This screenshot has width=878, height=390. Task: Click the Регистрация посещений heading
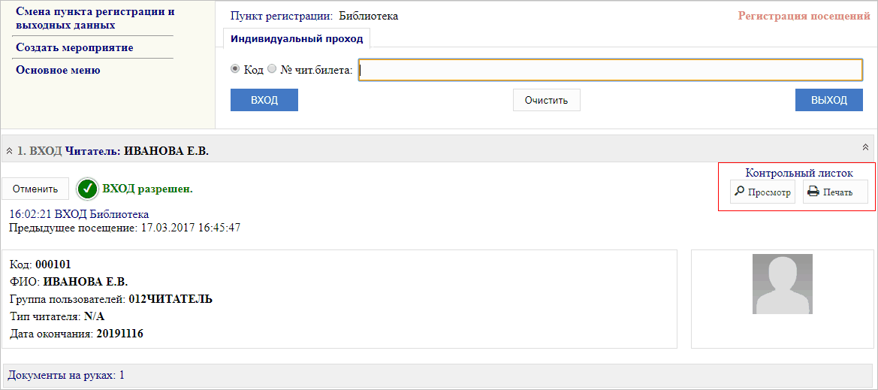coord(804,16)
